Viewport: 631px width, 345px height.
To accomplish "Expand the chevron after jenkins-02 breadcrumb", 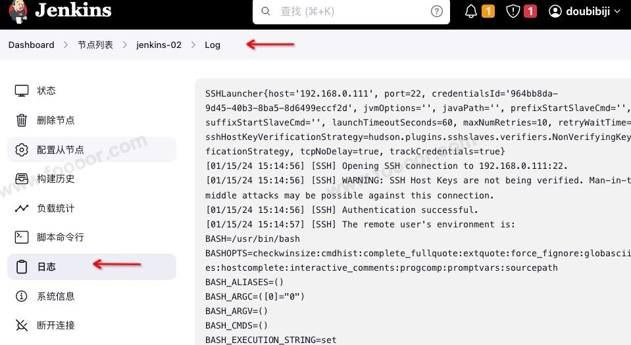I will (193, 45).
